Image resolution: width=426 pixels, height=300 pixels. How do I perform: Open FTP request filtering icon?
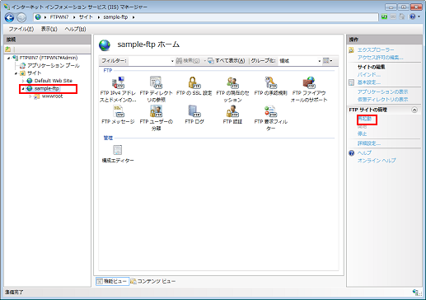point(270,118)
